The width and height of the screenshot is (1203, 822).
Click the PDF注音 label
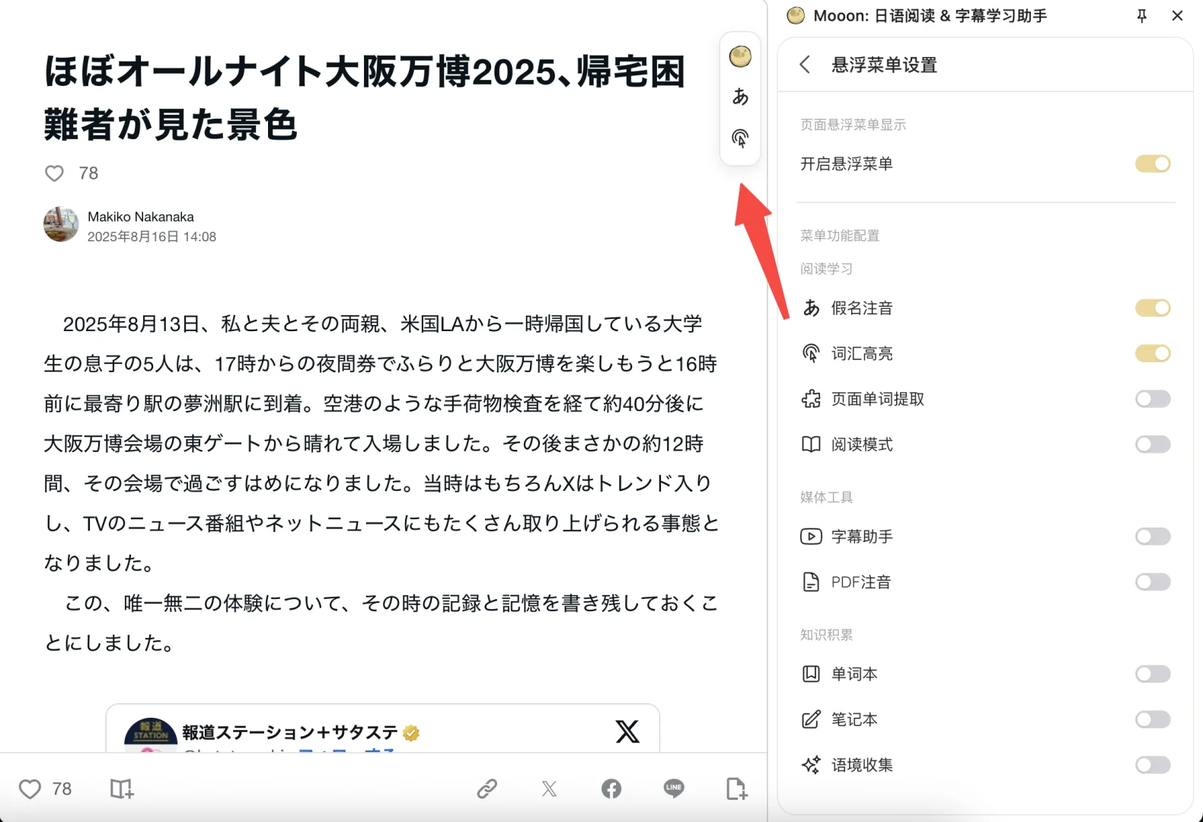pos(861,582)
